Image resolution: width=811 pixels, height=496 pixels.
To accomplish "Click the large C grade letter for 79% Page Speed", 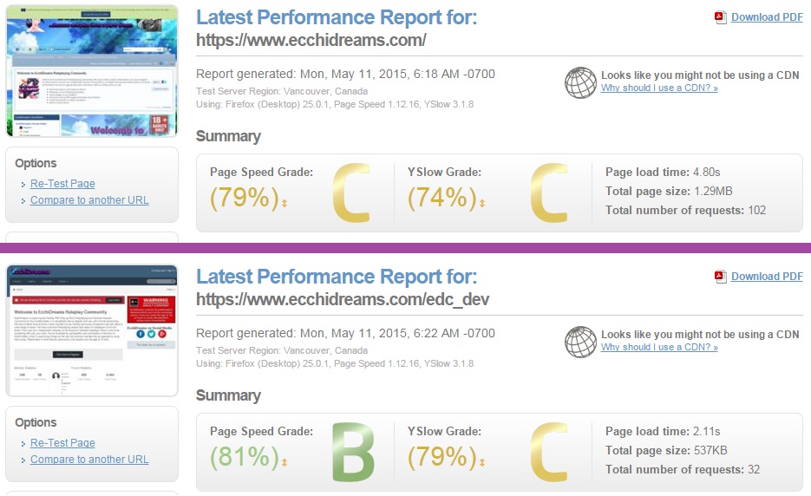I will (x=351, y=193).
